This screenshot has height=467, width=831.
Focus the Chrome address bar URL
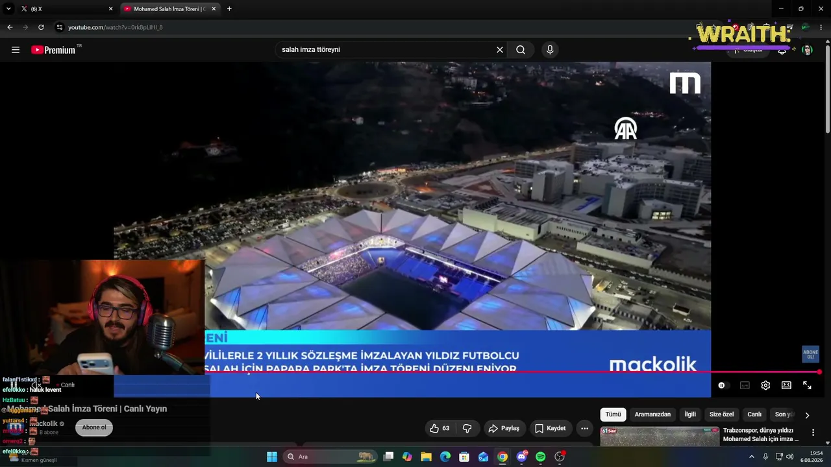click(116, 27)
